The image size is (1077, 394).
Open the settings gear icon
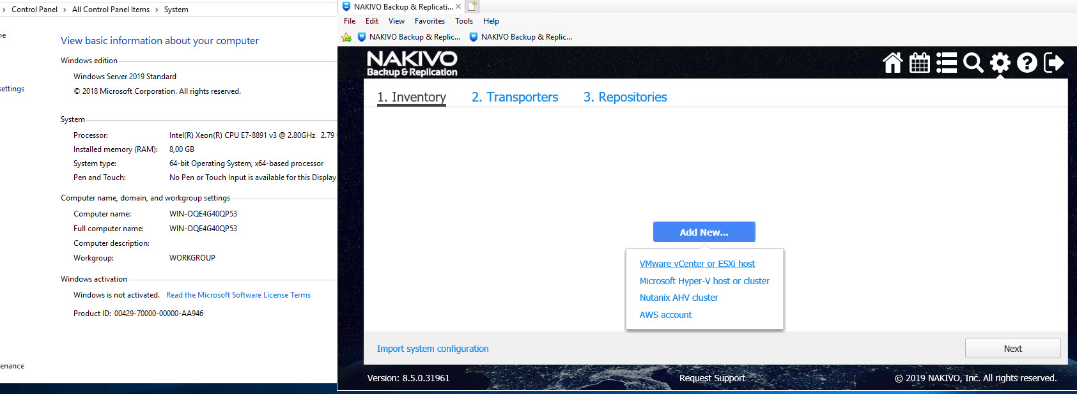click(x=1000, y=63)
